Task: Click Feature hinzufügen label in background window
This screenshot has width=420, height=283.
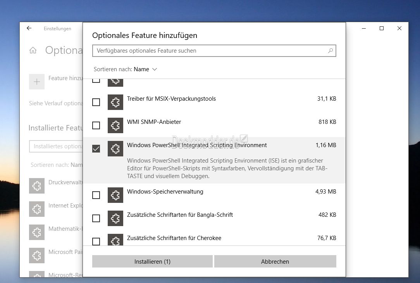Action: tap(65, 78)
